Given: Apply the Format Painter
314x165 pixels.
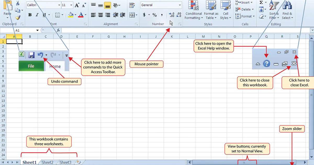Looking at the screenshot, I should (x=18, y=18).
